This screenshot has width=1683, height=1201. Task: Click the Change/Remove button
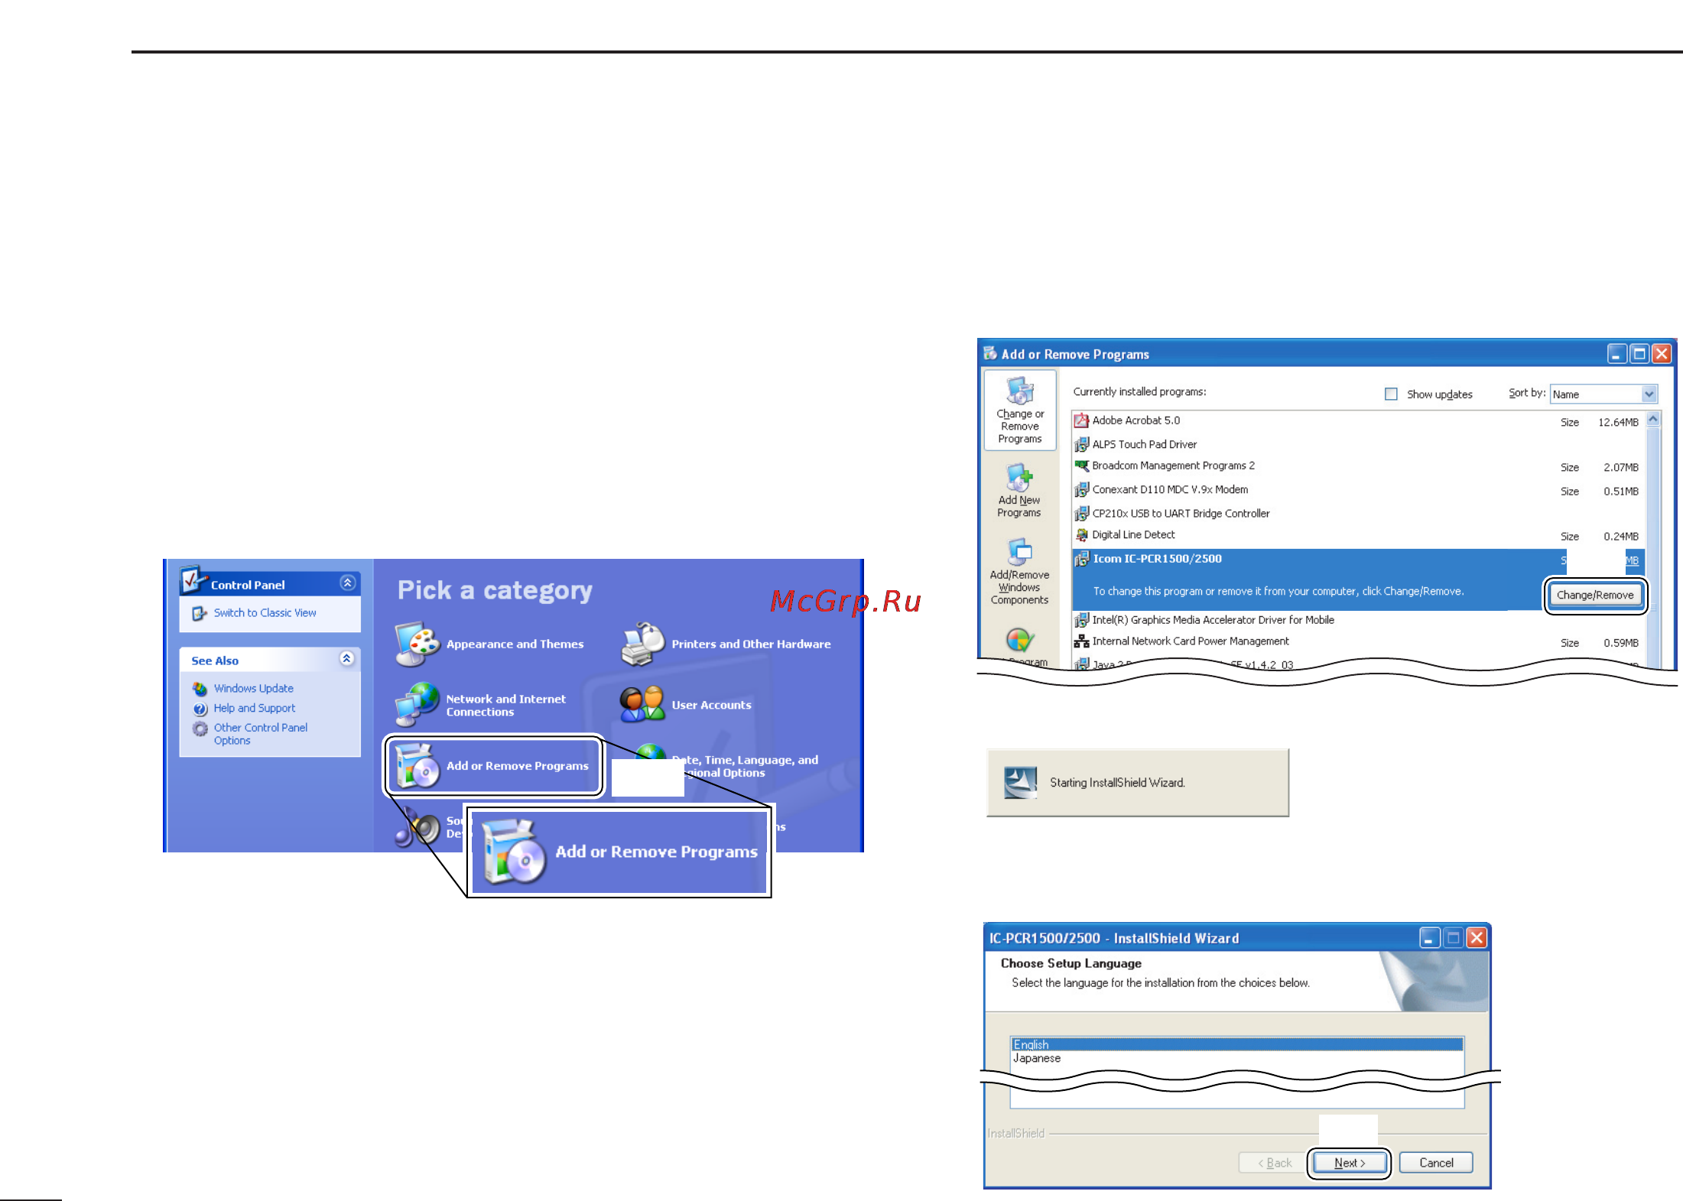1594,595
